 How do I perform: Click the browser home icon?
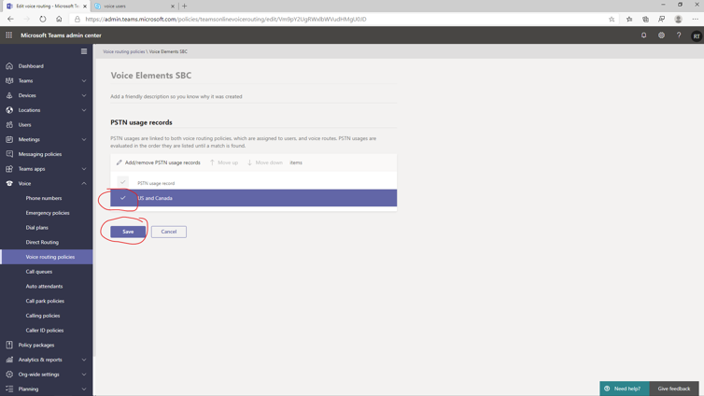59,19
